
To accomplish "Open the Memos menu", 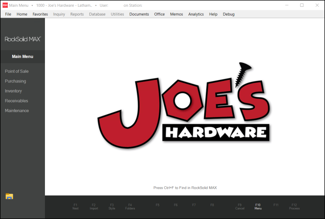I will coord(176,14).
